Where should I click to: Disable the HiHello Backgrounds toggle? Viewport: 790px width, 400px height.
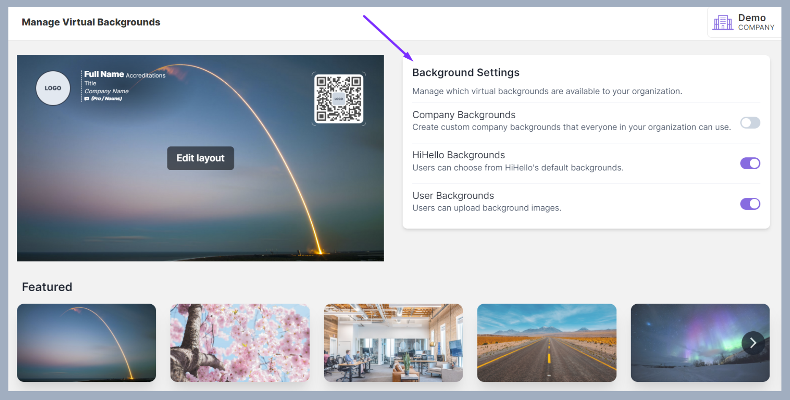(x=750, y=163)
